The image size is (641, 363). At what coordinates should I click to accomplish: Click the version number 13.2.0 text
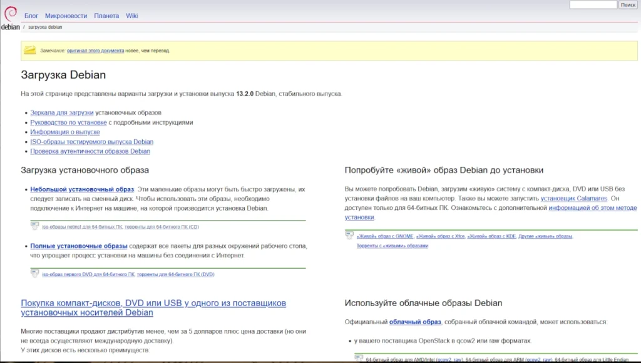pyautogui.click(x=245, y=94)
